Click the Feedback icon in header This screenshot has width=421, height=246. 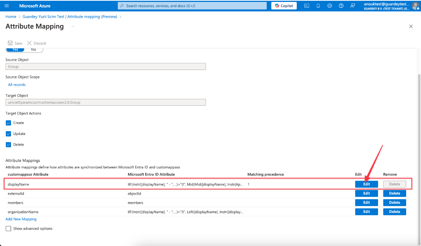click(353, 6)
